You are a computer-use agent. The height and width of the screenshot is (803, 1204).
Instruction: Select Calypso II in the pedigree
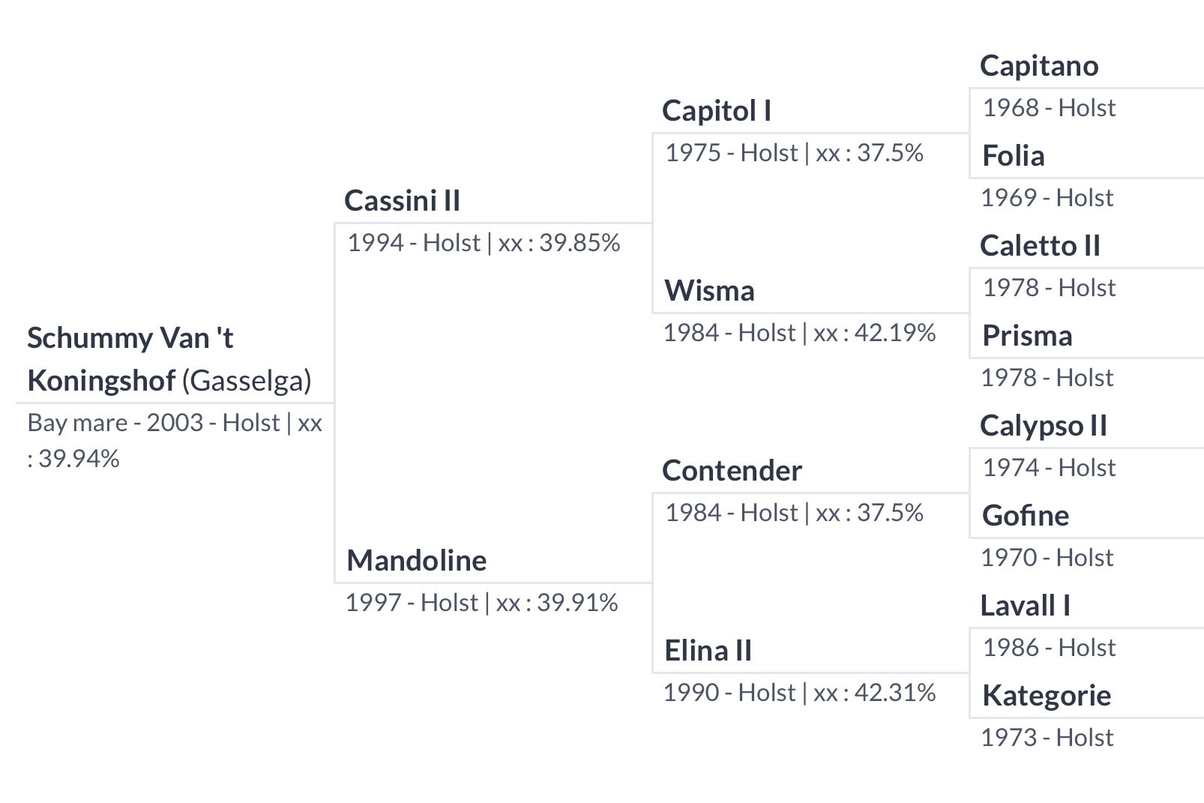tap(1043, 426)
